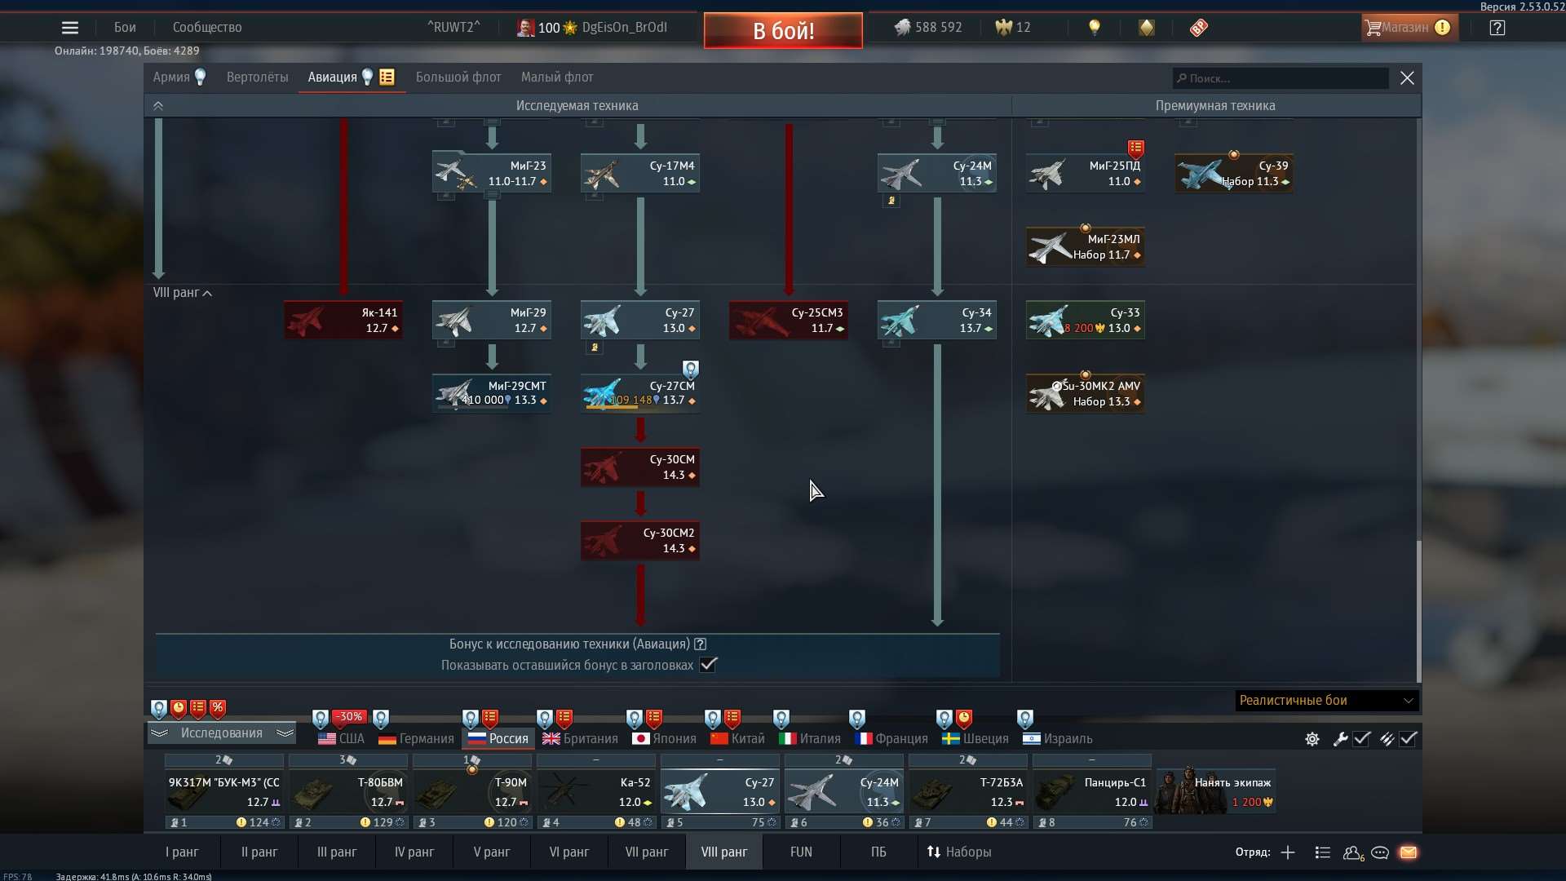Click the contacts/friends icon near the squad controls
Viewport: 1566px width, 881px height.
1353,852
